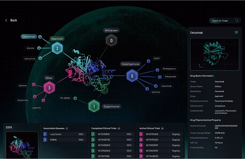Image resolution: width=245 pixels, height=159 pixels.
Task: Select the Rindopepimut drug label
Action: pyautogui.click(x=169, y=69)
